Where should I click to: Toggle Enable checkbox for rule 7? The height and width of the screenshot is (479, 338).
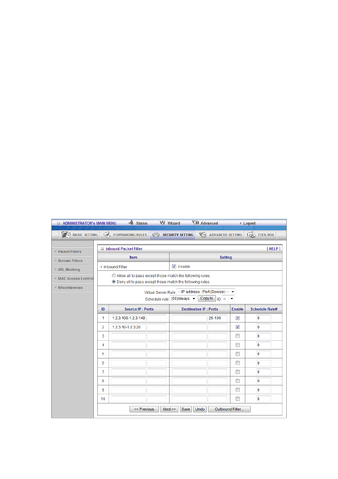point(237,372)
